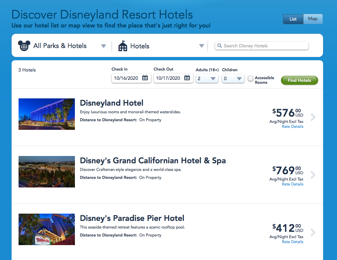Click the search magnifier icon
Image resolution: width=337 pixels, height=260 pixels.
click(220, 46)
